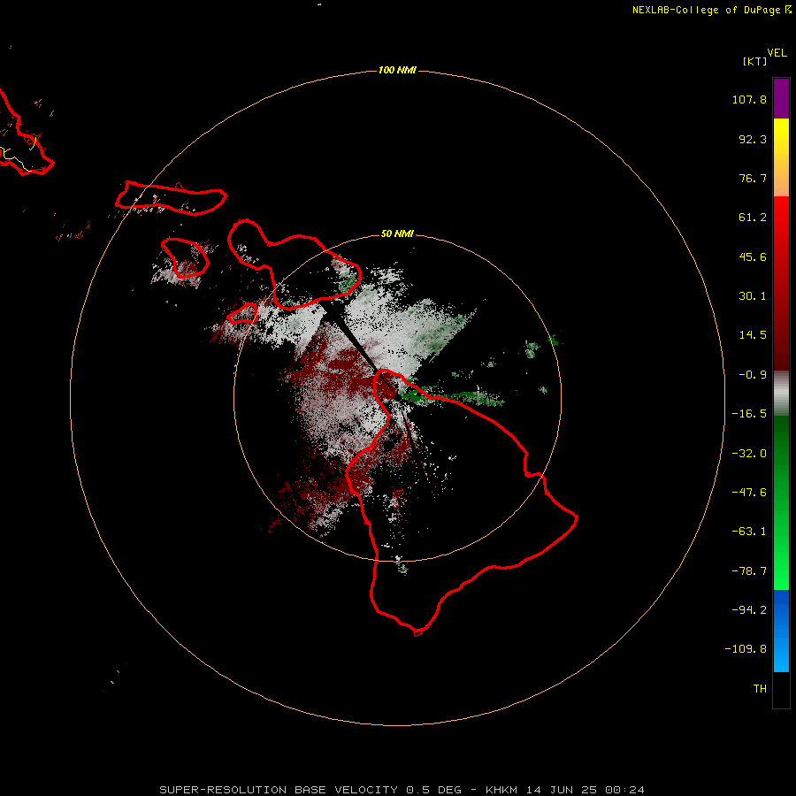Click the 92.3 velocity scale value
The height and width of the screenshot is (796, 796).
coord(753,139)
